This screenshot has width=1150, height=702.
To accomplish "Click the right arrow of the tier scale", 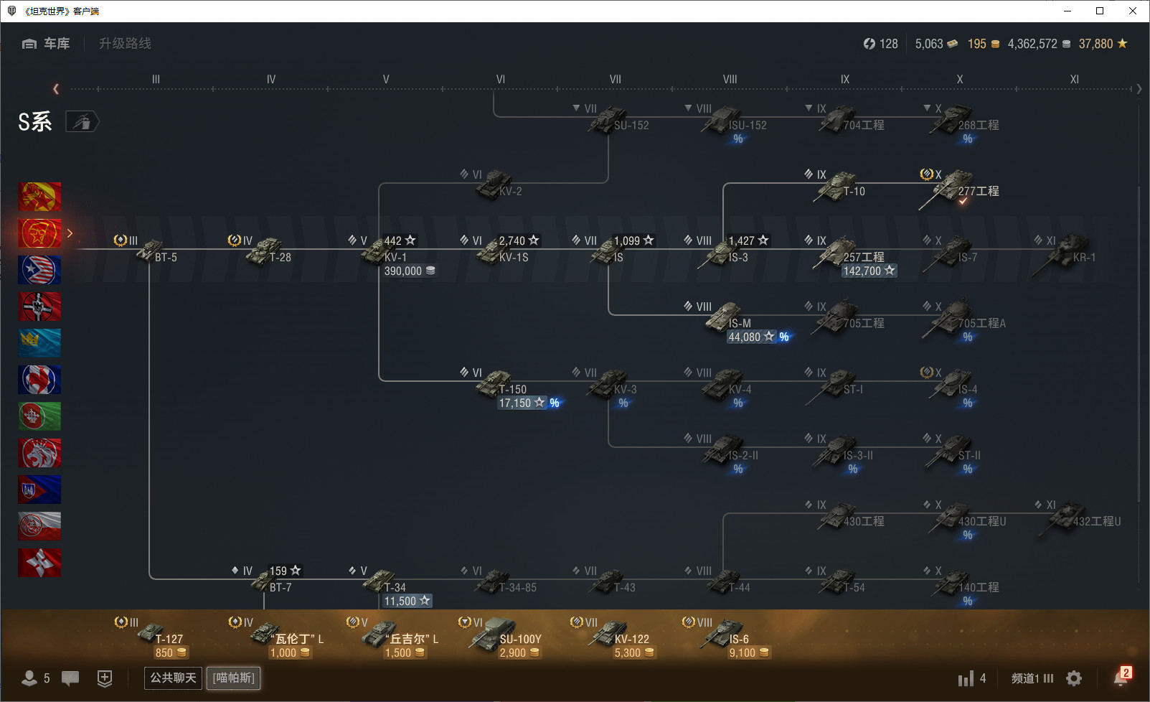I will point(1139,89).
